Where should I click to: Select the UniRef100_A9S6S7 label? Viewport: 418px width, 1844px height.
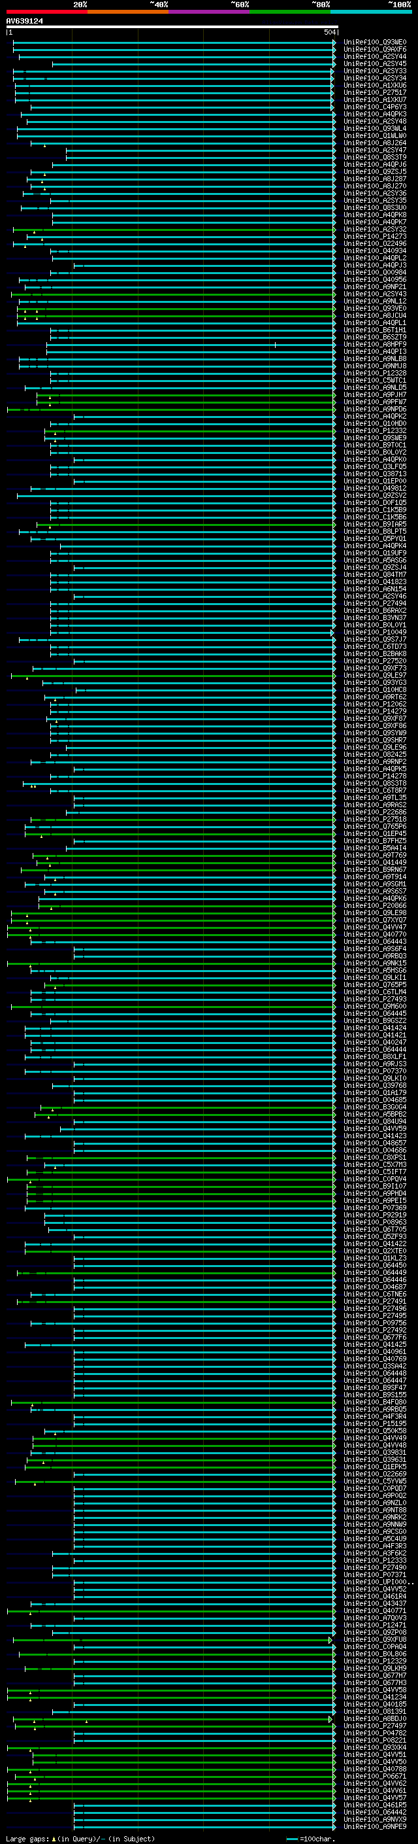coord(375,891)
